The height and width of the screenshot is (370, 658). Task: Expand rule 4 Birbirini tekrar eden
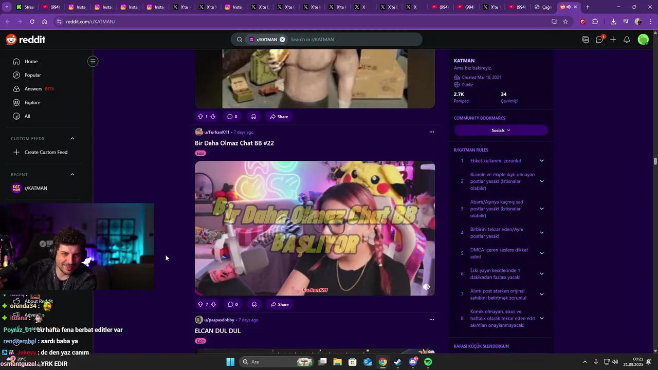tap(541, 233)
